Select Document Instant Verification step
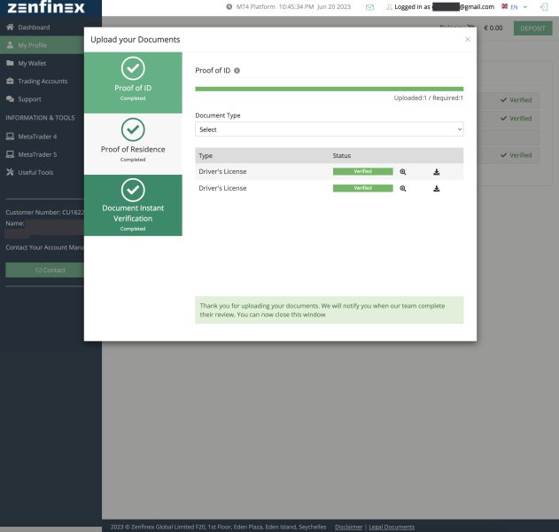The height and width of the screenshot is (532, 559). [x=133, y=205]
